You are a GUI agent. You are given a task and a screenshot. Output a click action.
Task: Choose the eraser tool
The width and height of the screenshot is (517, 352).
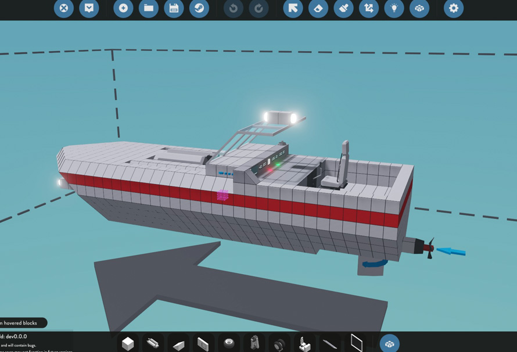click(318, 8)
